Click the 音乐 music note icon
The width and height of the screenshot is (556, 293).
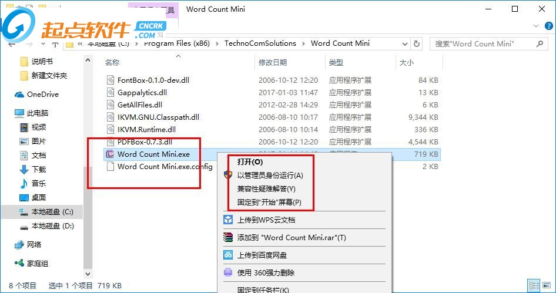tap(24, 184)
